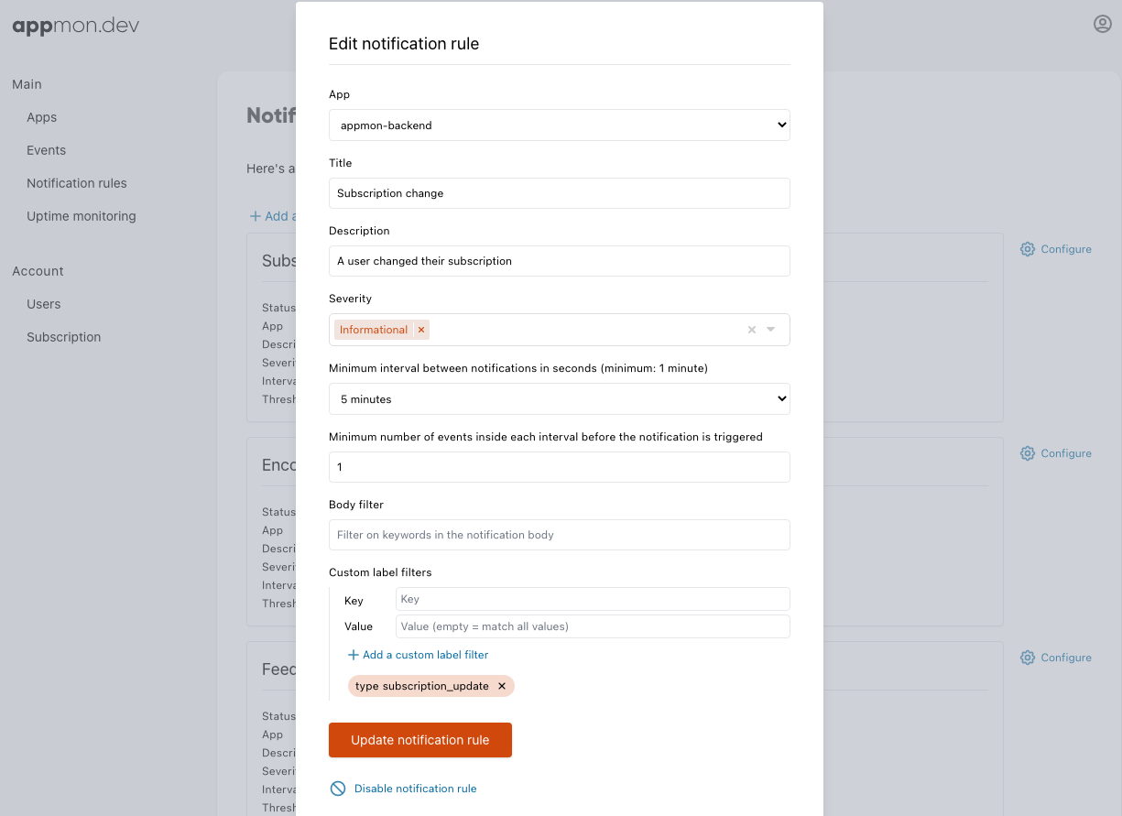Click the Title text field
Viewport: 1122px width, 816px height.
(559, 193)
